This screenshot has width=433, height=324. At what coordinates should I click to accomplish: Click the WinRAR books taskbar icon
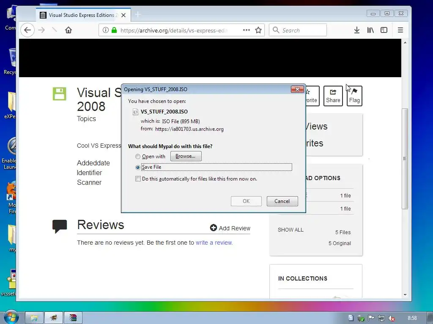(x=73, y=318)
